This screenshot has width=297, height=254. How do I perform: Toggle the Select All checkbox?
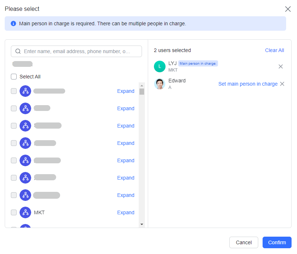[x=14, y=77]
